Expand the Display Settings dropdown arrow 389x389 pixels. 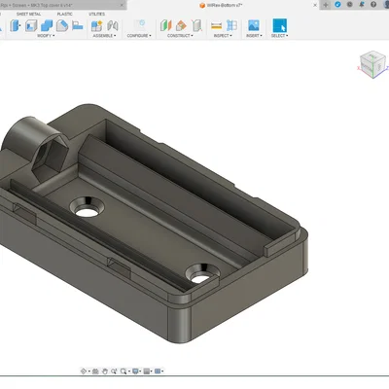point(140,371)
